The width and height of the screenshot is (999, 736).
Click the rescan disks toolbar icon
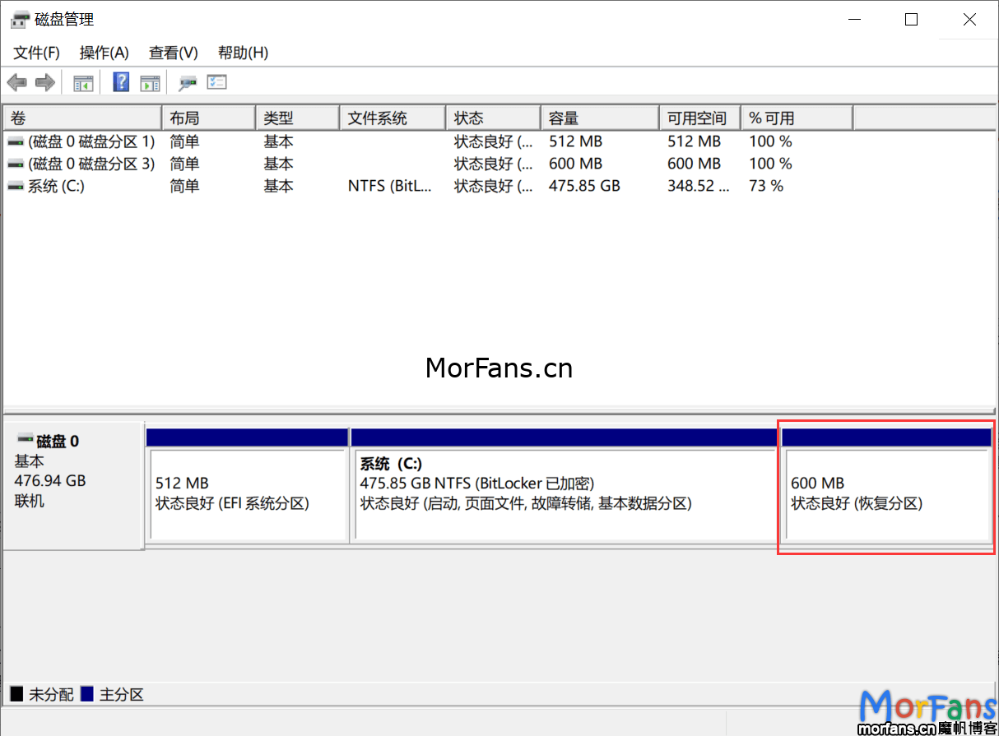pyautogui.click(x=188, y=82)
